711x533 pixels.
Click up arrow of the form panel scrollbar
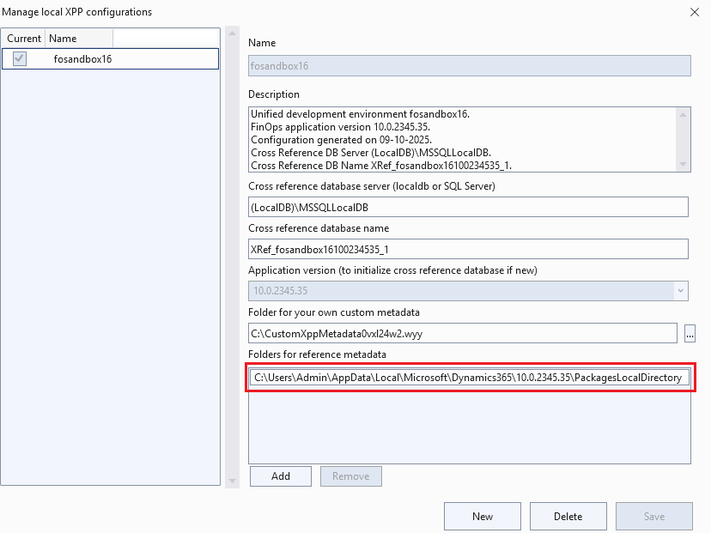click(x=233, y=33)
